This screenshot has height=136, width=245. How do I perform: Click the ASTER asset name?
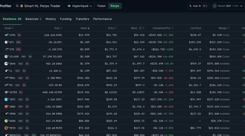coord(13,92)
